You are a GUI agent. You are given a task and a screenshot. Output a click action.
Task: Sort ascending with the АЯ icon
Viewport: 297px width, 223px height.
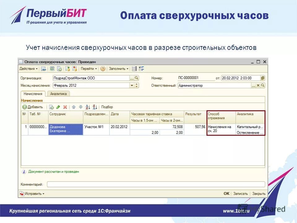tap(88, 107)
